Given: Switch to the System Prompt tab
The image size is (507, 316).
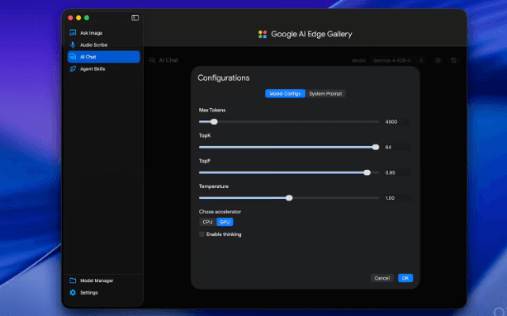Looking at the screenshot, I should point(325,93).
